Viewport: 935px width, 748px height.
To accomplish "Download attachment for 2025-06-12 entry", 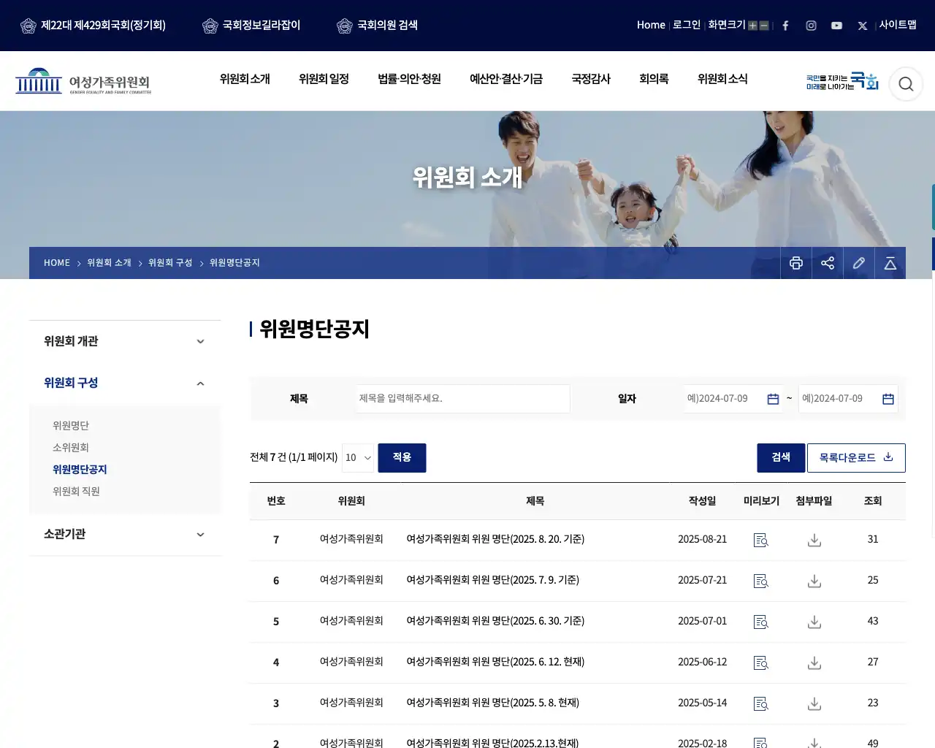I will 814,663.
